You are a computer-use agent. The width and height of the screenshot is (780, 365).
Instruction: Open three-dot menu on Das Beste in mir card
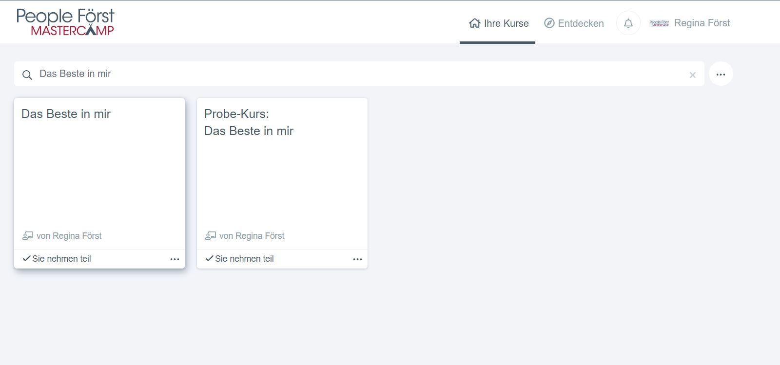pyautogui.click(x=175, y=259)
